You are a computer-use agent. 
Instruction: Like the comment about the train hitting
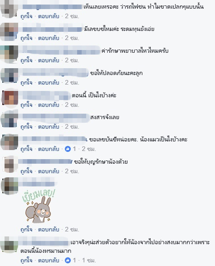(x=26, y=16)
